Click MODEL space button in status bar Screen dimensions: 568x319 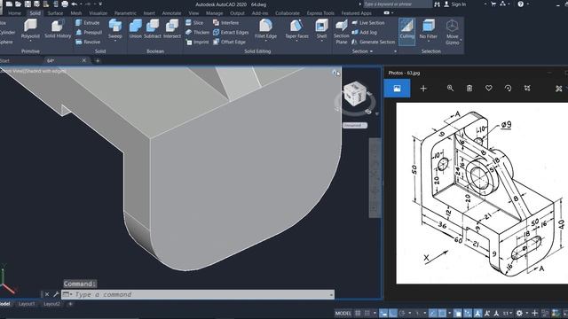tap(343, 313)
